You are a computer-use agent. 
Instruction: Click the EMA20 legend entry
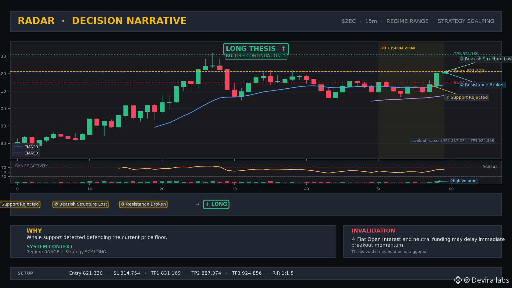click(x=26, y=147)
